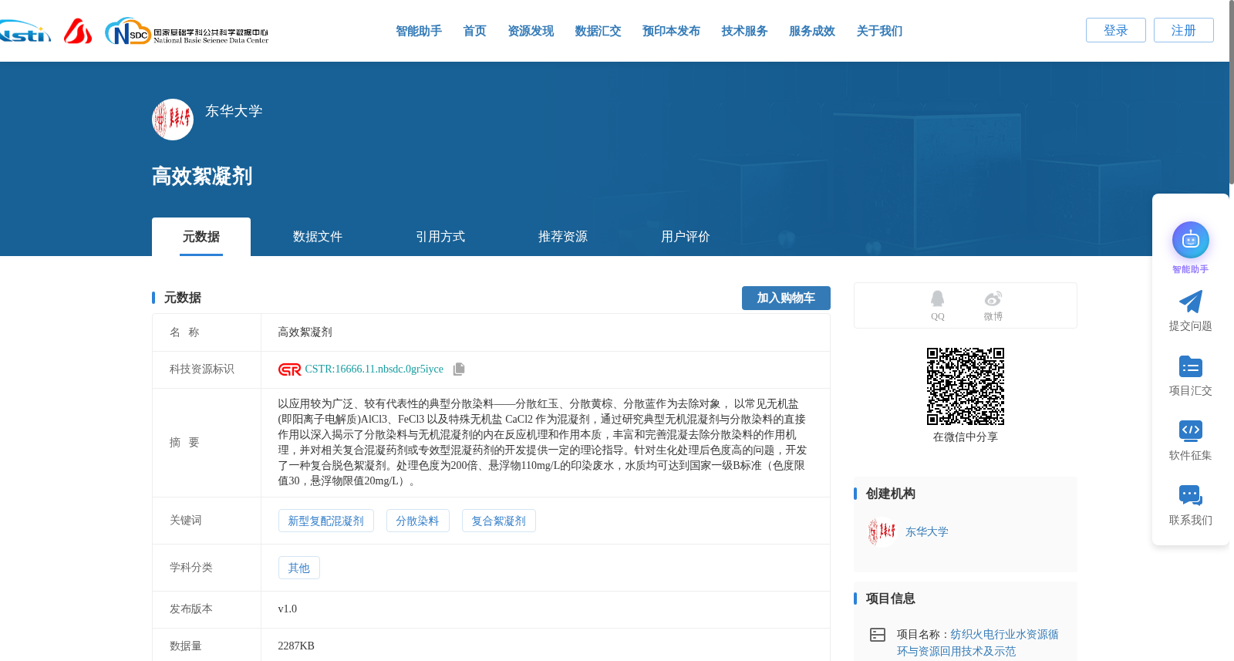
Task: Open 智能助手 in top navigation
Action: tap(419, 31)
